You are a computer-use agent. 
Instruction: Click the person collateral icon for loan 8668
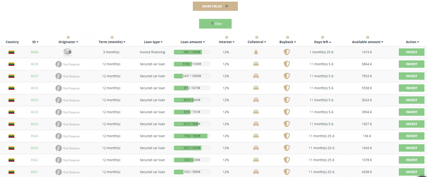(x=256, y=52)
